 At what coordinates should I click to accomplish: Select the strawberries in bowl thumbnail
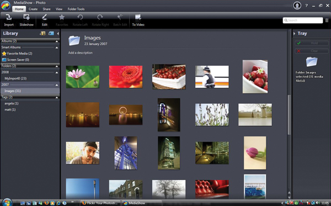[x=255, y=77]
